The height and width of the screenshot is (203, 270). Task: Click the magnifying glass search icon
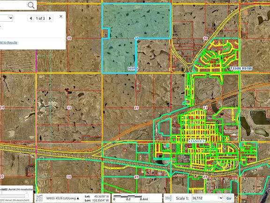pyautogui.click(x=31, y=5)
